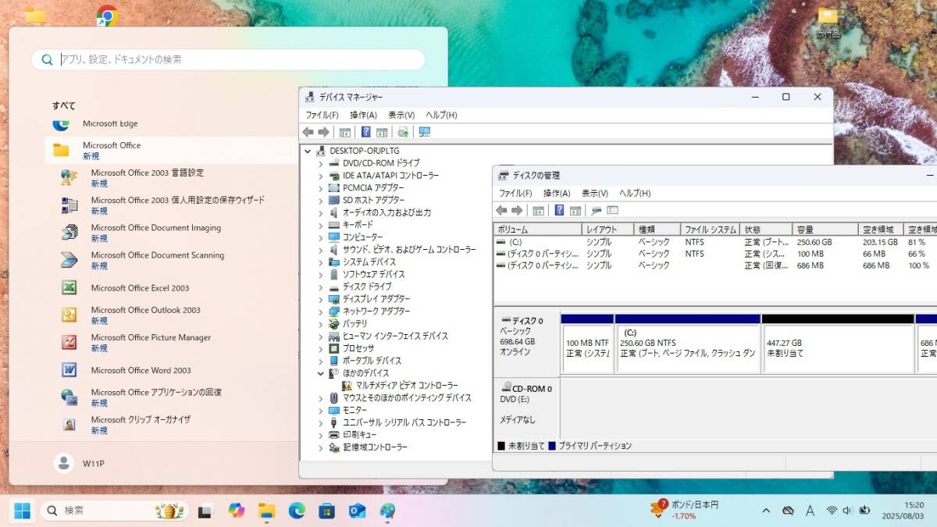Click the Start menu search field
The image size is (937, 527).
tap(228, 59)
